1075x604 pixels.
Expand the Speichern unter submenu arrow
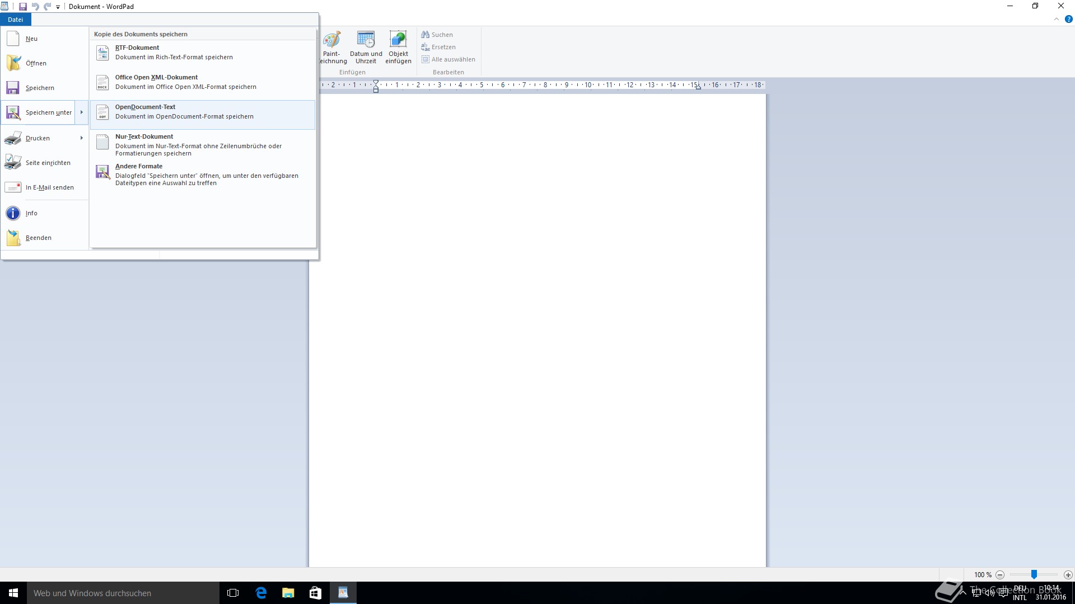(82, 112)
